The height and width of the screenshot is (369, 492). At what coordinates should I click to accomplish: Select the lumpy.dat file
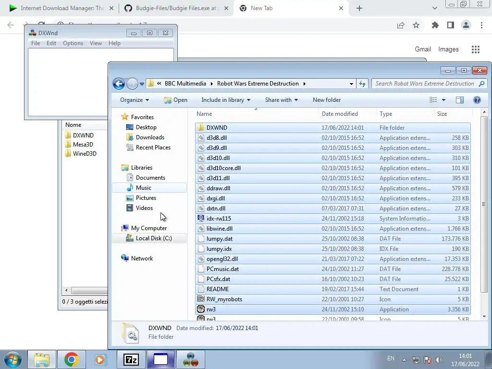[332, 239]
